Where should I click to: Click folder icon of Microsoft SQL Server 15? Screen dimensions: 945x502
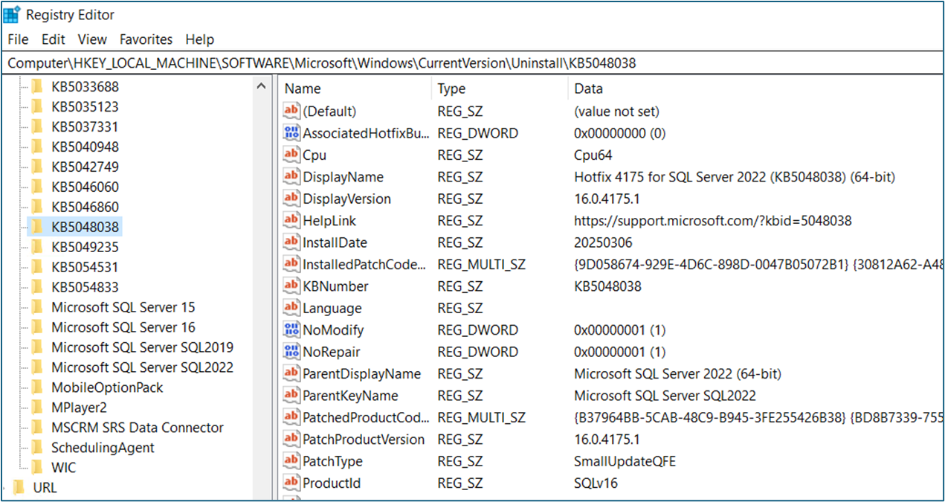tap(37, 307)
